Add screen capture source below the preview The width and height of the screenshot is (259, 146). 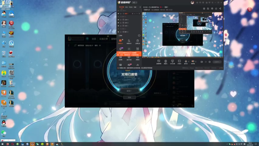[x=159, y=62]
